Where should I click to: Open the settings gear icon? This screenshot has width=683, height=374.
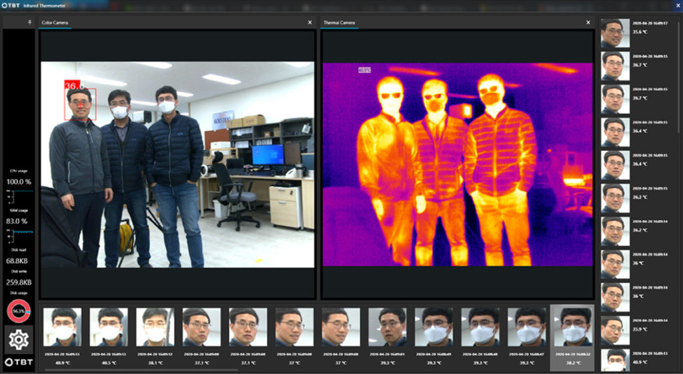[x=19, y=339]
